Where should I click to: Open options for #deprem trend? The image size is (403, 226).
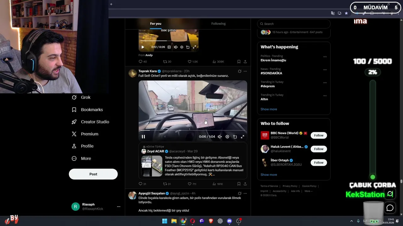pyautogui.click(x=325, y=83)
